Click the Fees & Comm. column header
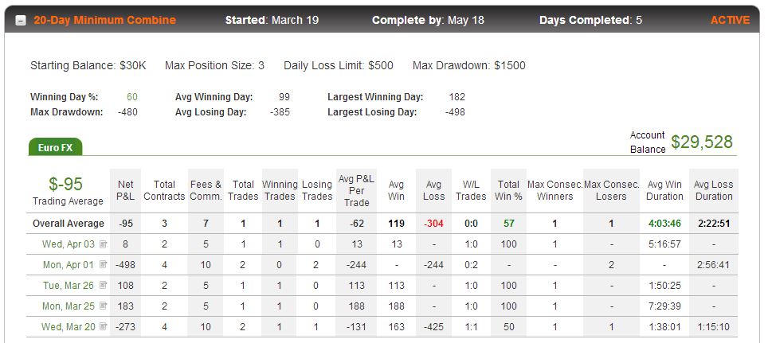 pos(206,190)
